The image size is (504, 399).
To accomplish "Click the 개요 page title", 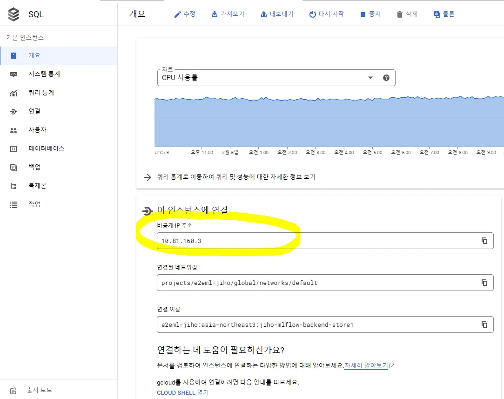I will (137, 14).
